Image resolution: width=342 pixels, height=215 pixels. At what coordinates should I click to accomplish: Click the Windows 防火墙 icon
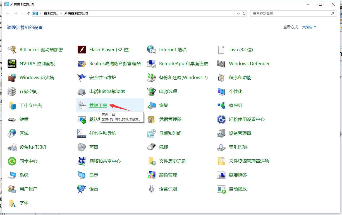12,77
